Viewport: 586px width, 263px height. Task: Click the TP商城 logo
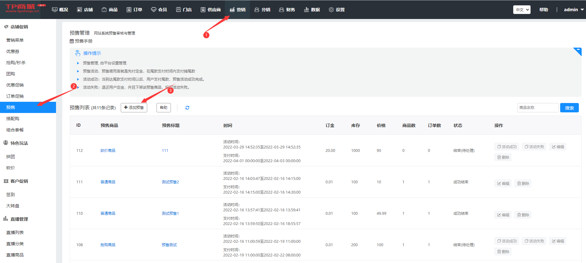pos(22,9)
